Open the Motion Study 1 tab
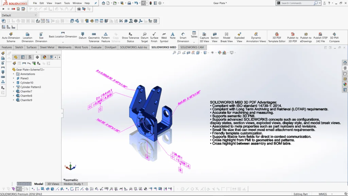 click(x=73, y=184)
